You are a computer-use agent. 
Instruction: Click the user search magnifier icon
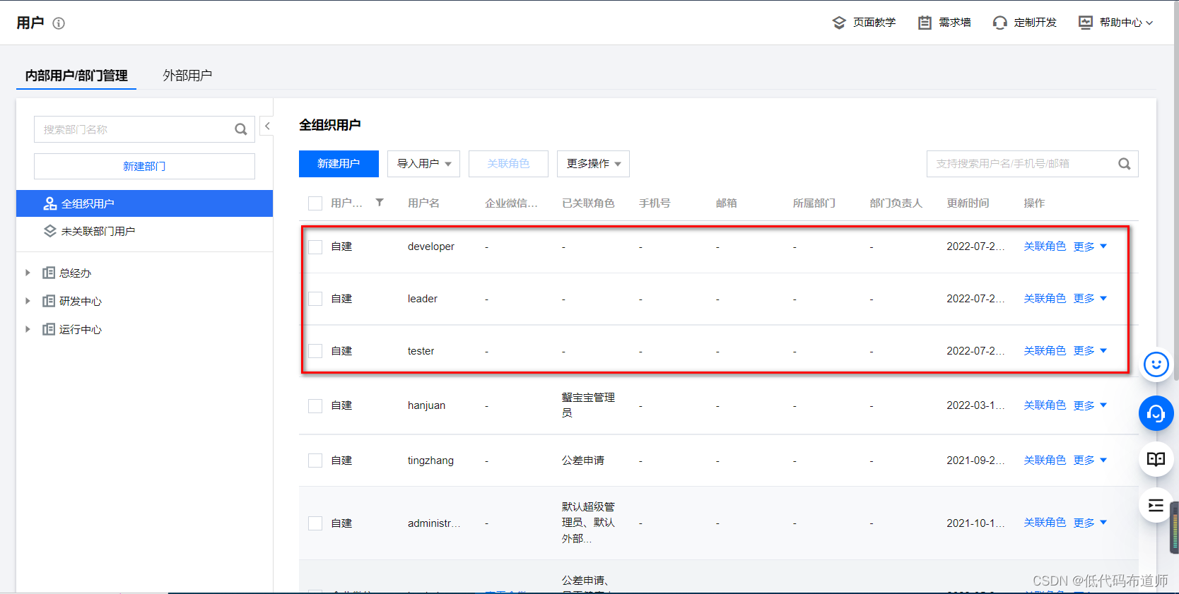pyautogui.click(x=1124, y=164)
